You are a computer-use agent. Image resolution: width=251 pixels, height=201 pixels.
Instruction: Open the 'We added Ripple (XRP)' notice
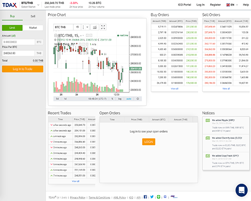(x=226, y=126)
